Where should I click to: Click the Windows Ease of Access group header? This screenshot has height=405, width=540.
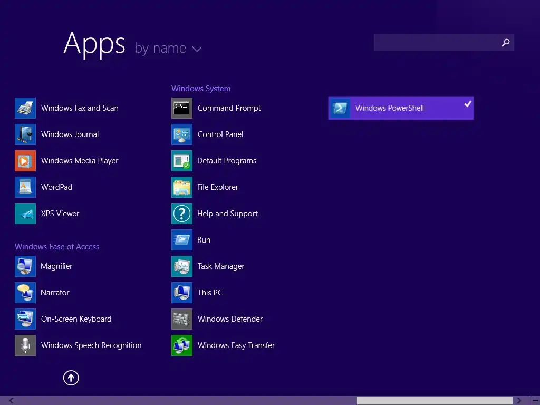tap(57, 247)
